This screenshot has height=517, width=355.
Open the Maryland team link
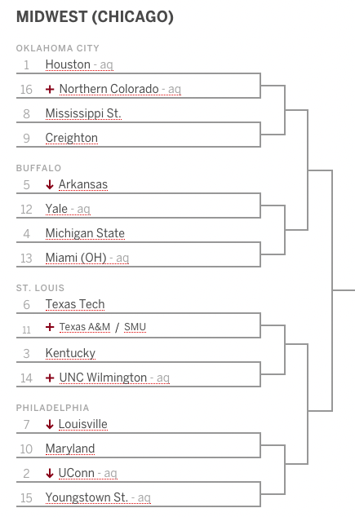click(x=70, y=449)
